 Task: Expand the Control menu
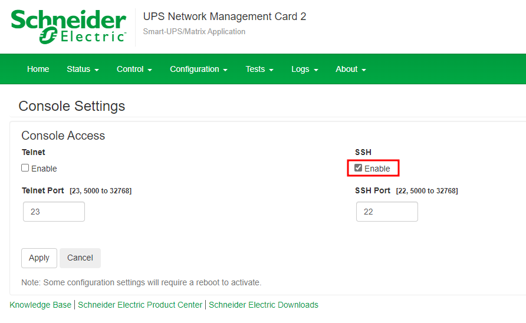coord(134,69)
